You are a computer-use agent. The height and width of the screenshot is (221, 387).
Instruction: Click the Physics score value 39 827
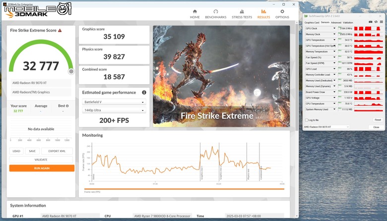click(x=114, y=57)
